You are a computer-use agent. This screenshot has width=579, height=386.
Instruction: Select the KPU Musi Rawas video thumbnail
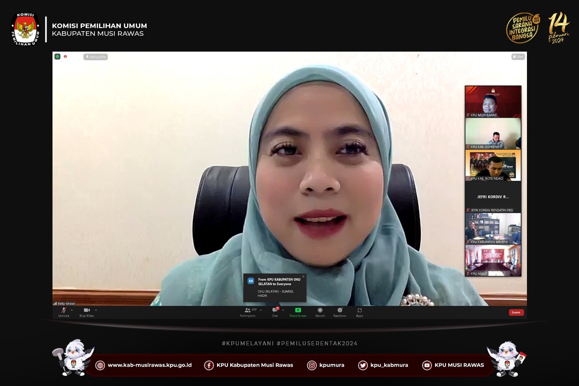[493, 102]
